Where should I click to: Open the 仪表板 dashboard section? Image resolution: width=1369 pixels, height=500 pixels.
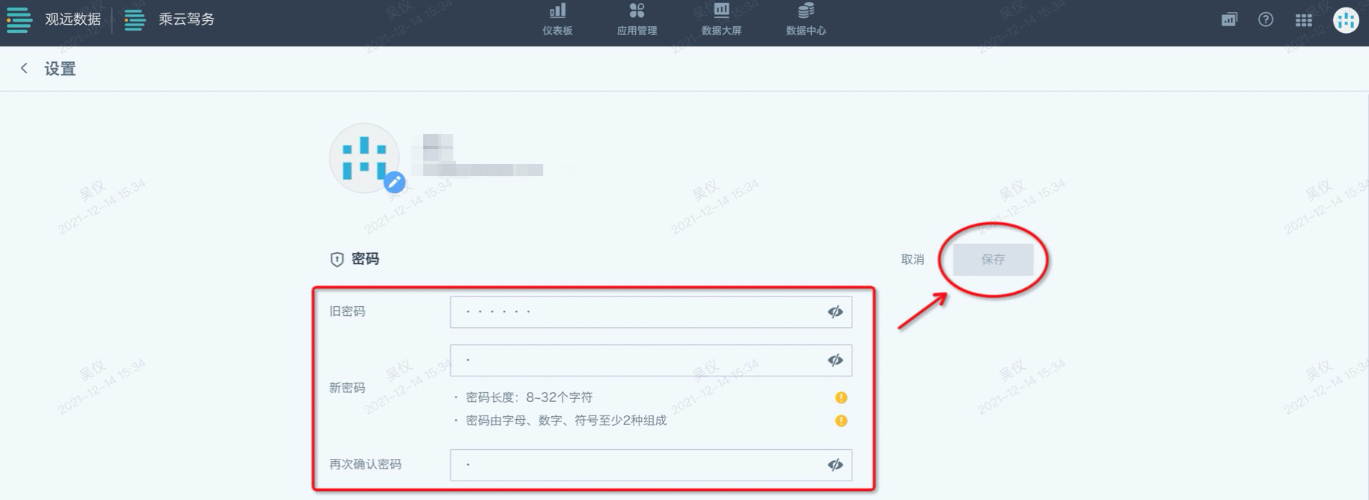(x=557, y=19)
